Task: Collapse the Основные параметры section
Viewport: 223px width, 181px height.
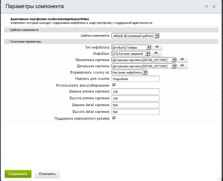Action: click(7, 42)
